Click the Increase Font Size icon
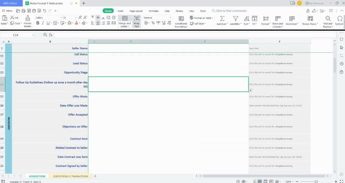This screenshot has height=183, width=345. click(80, 18)
